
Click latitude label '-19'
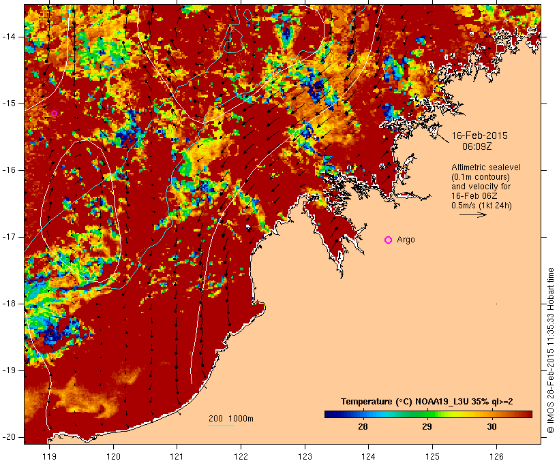click(9, 370)
